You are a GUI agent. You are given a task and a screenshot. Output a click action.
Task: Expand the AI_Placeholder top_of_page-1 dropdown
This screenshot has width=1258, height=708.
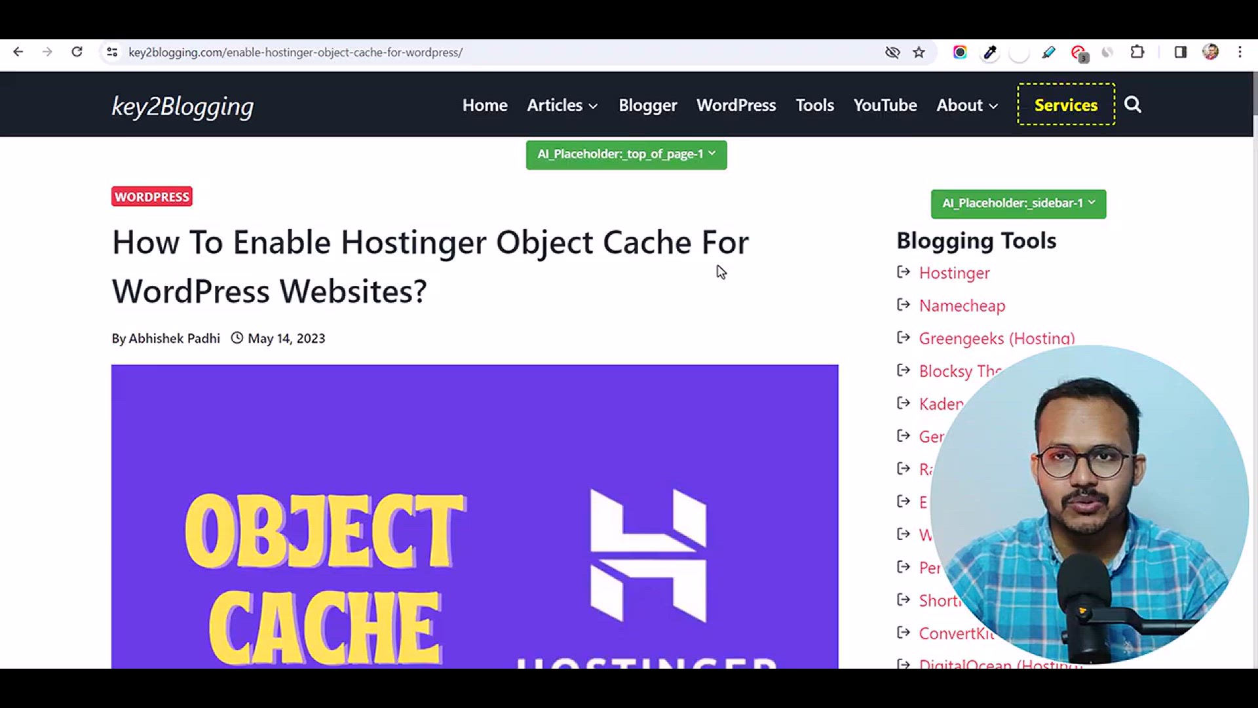coord(626,155)
